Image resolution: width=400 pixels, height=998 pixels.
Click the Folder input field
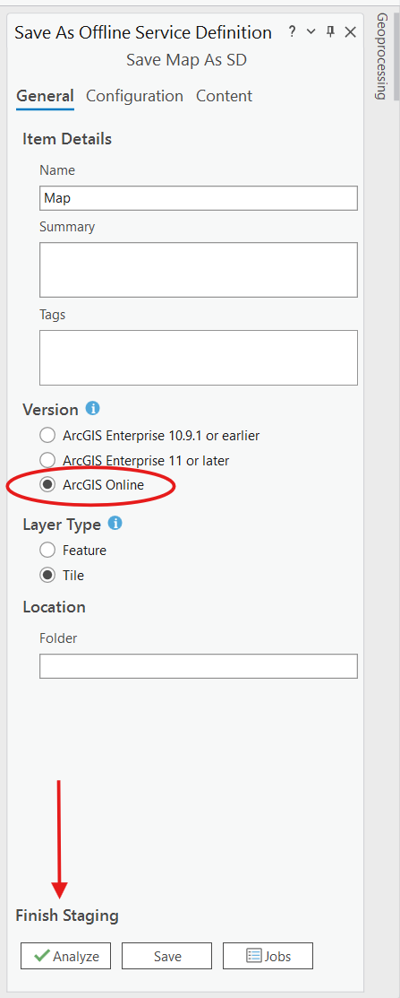[198, 665]
